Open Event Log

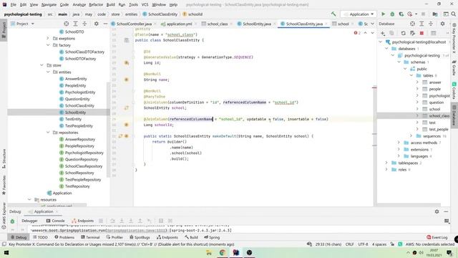pyautogui.click(x=437, y=237)
